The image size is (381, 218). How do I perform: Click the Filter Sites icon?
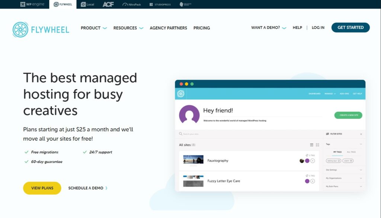tap(327, 134)
